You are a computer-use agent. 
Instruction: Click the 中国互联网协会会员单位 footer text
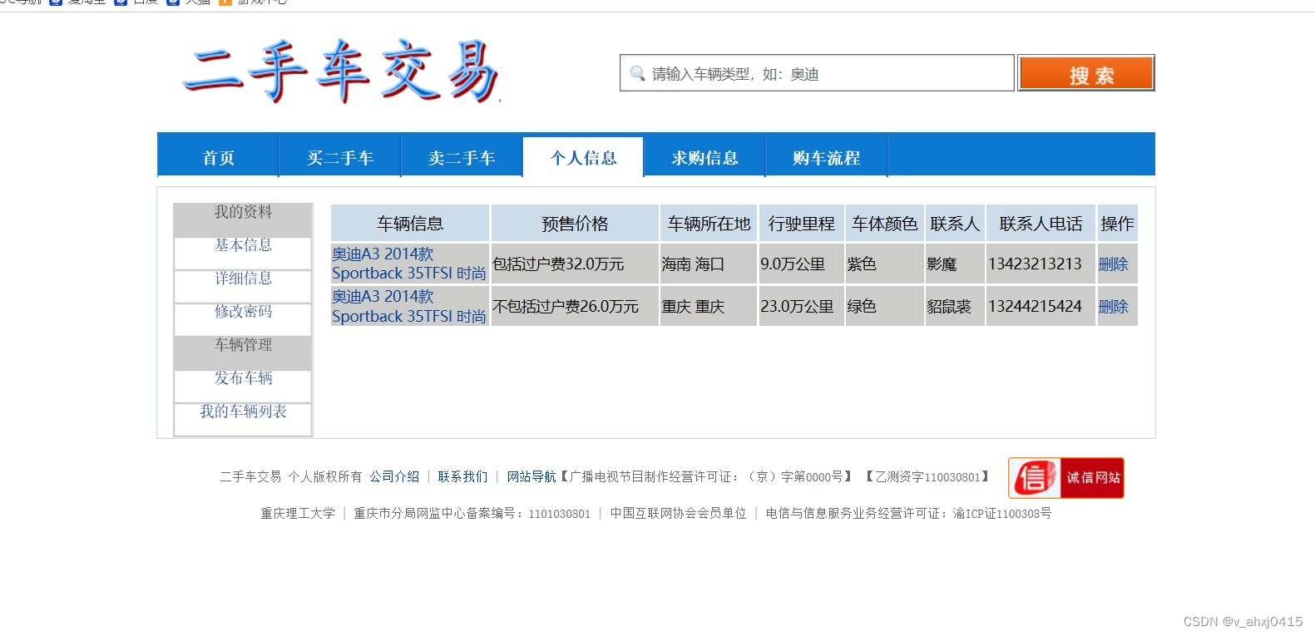click(678, 513)
